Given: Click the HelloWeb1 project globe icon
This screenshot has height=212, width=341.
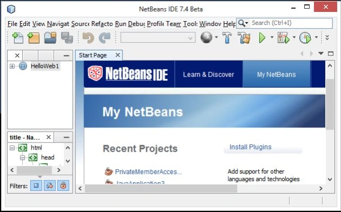Looking at the screenshot, I should [x=23, y=66].
